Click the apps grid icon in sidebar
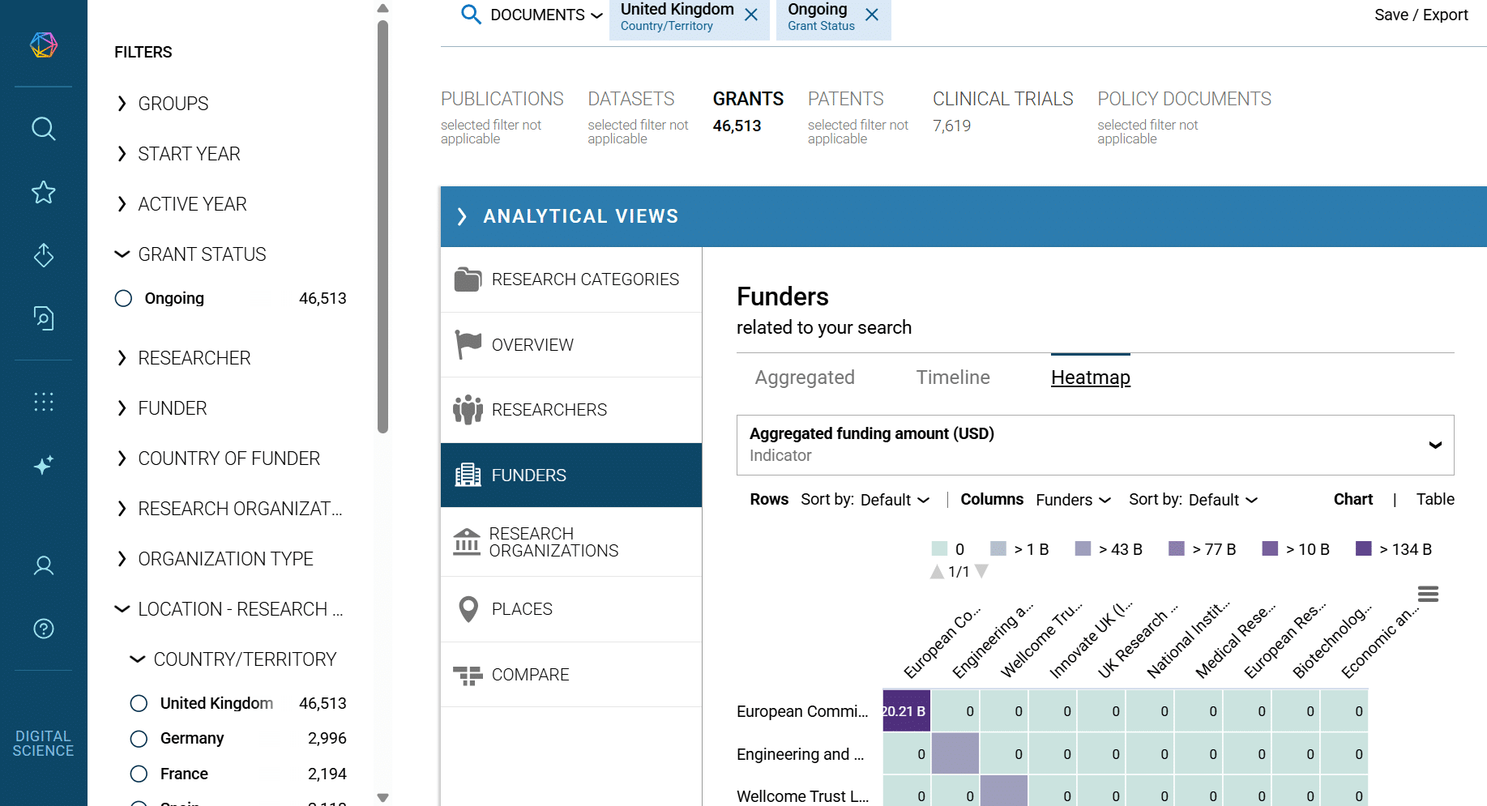Screen dimensions: 1487x806 coord(44,402)
